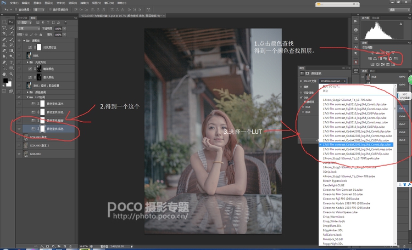Select the Rectangular Marquee tool
Viewport: 412px width, 250px height.
pos(4,22)
